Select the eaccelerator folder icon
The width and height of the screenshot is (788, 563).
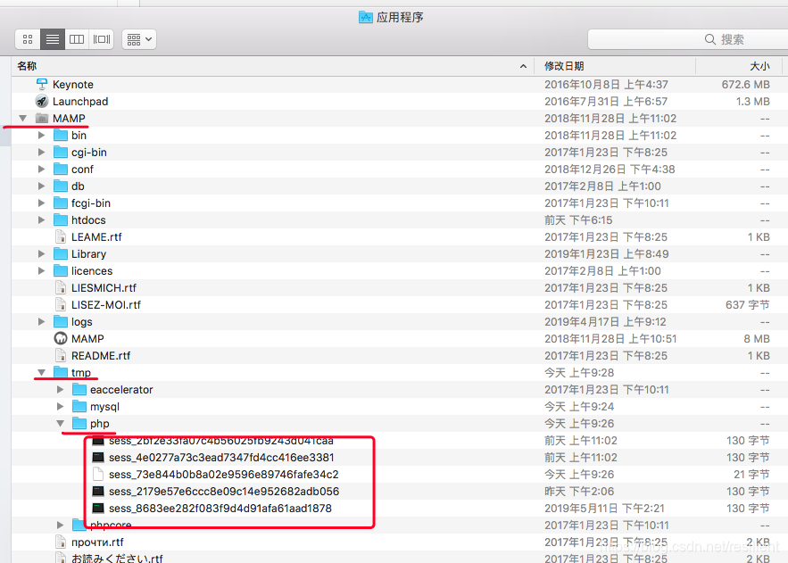pyautogui.click(x=79, y=389)
